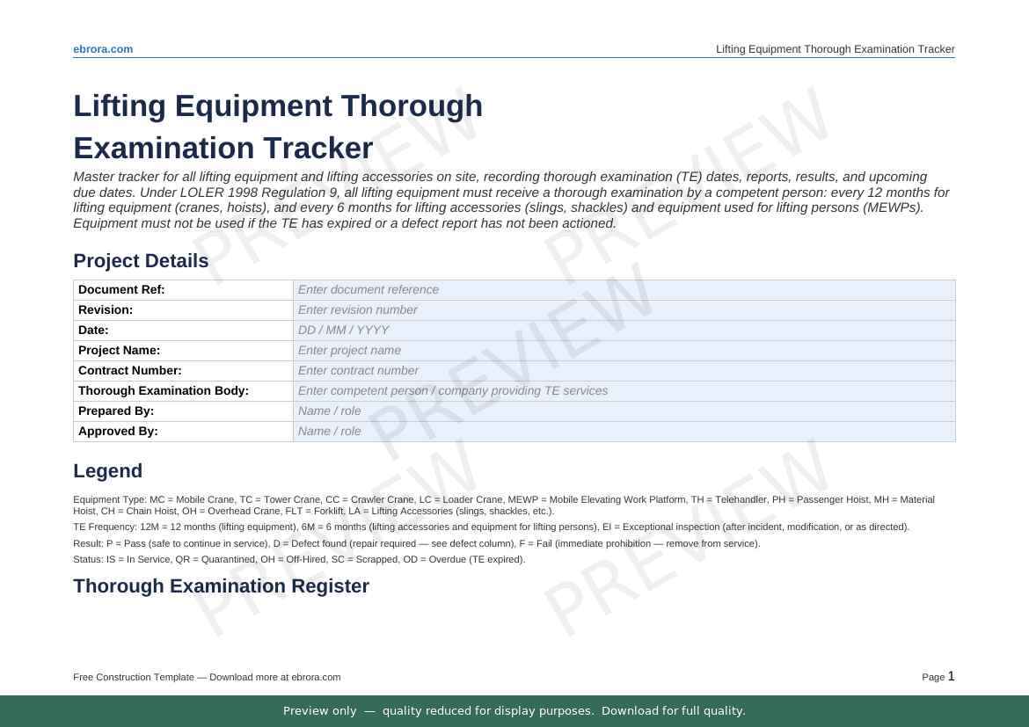The height and width of the screenshot is (727, 1029).
Task: Click the Prepared By name field
Action: pyautogui.click(x=623, y=411)
